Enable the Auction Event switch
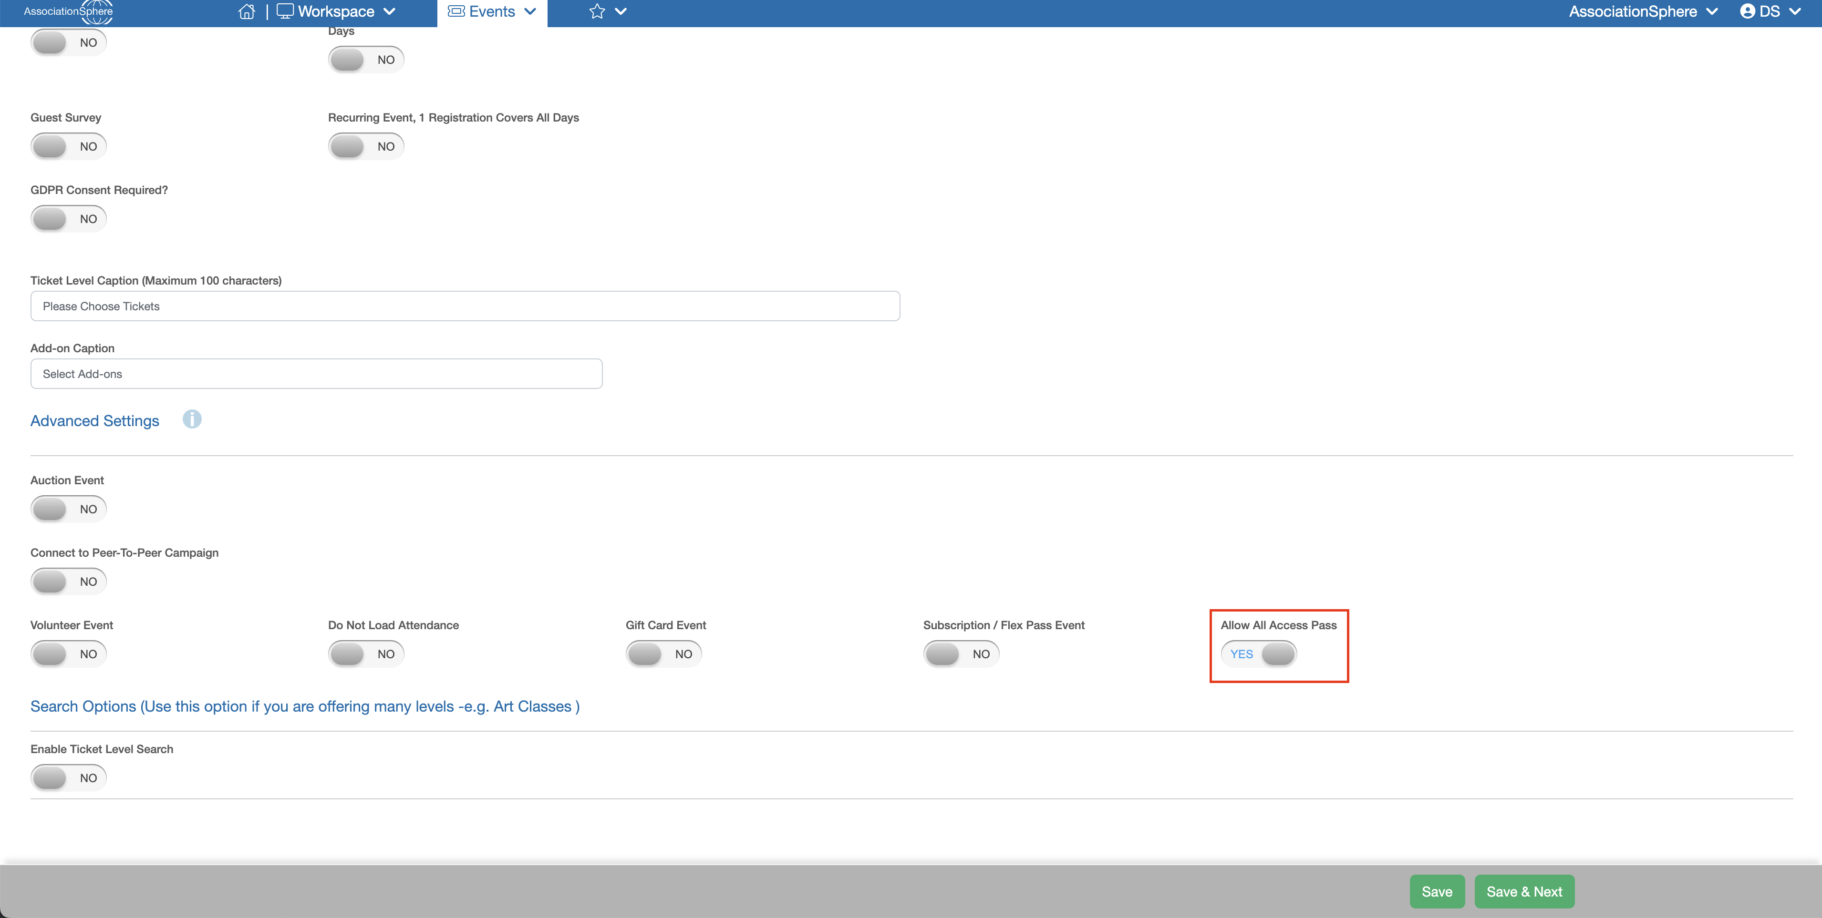The width and height of the screenshot is (1822, 918). pyautogui.click(x=69, y=509)
